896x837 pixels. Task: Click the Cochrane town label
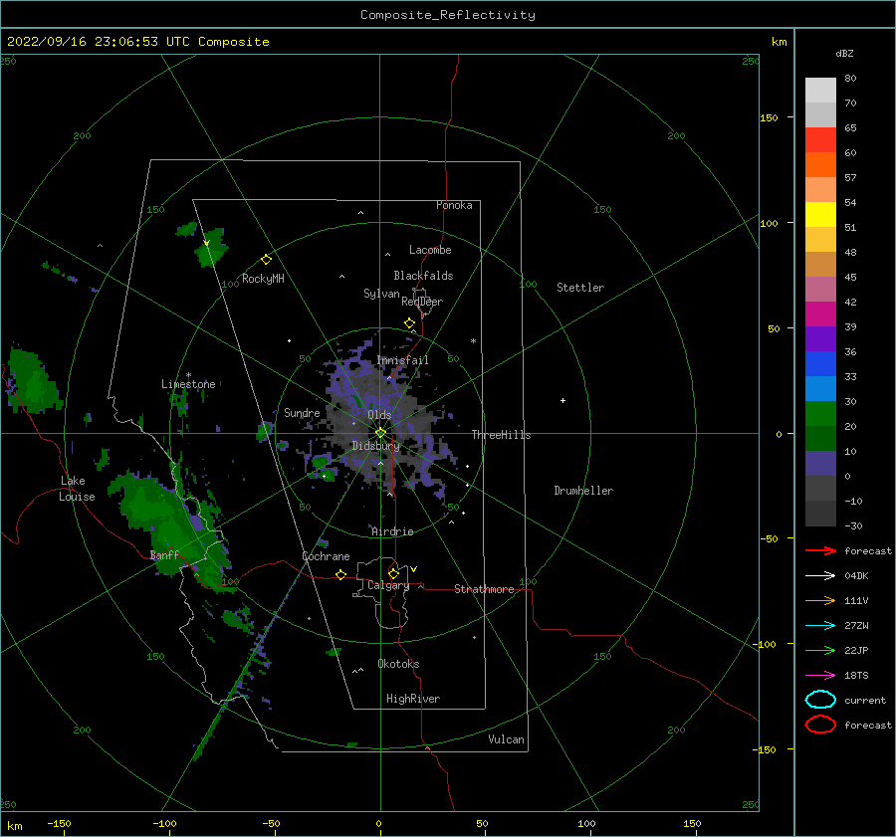click(326, 556)
